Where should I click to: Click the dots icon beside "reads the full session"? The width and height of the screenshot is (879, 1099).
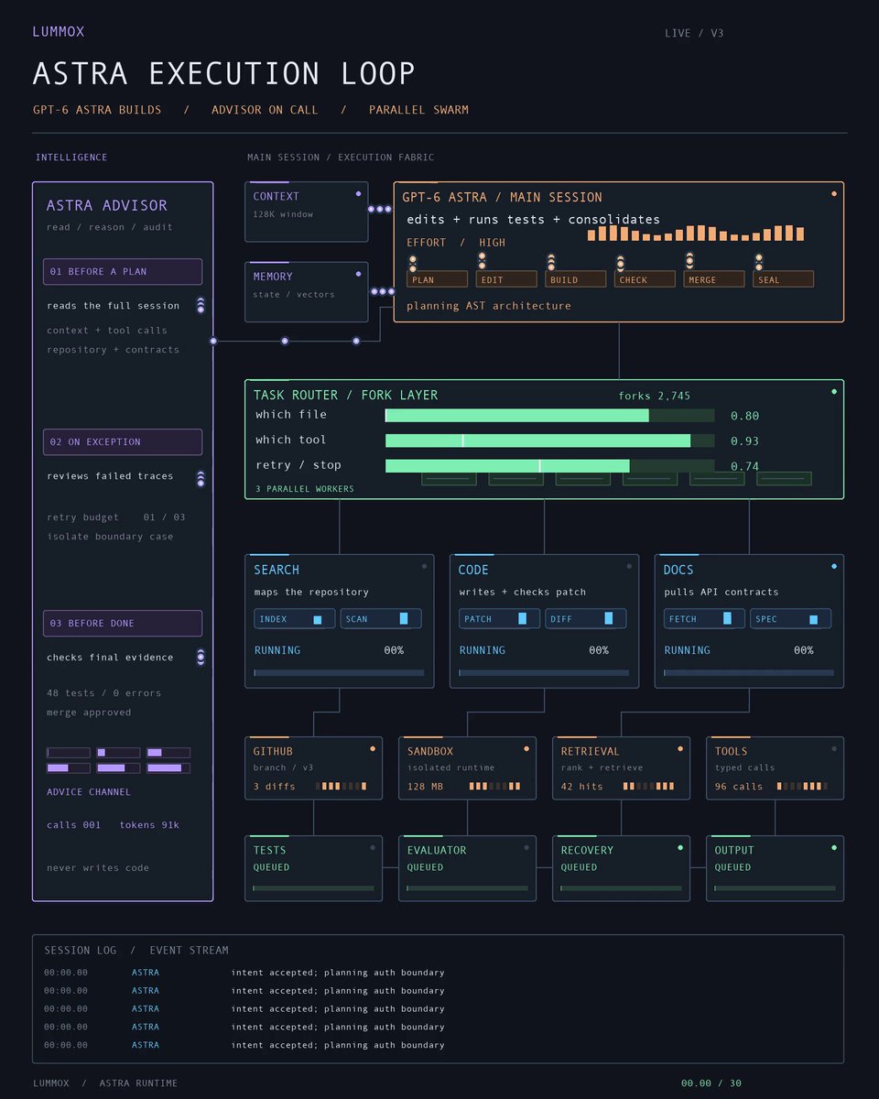tap(201, 306)
